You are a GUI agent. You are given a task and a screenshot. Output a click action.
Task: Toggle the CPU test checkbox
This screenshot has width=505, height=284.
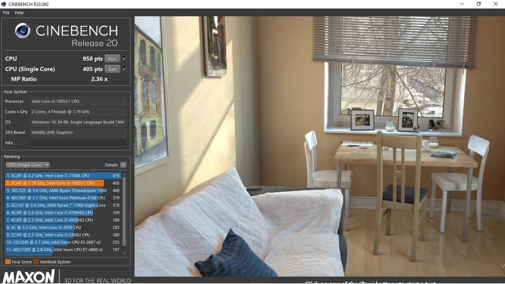[x=125, y=58]
